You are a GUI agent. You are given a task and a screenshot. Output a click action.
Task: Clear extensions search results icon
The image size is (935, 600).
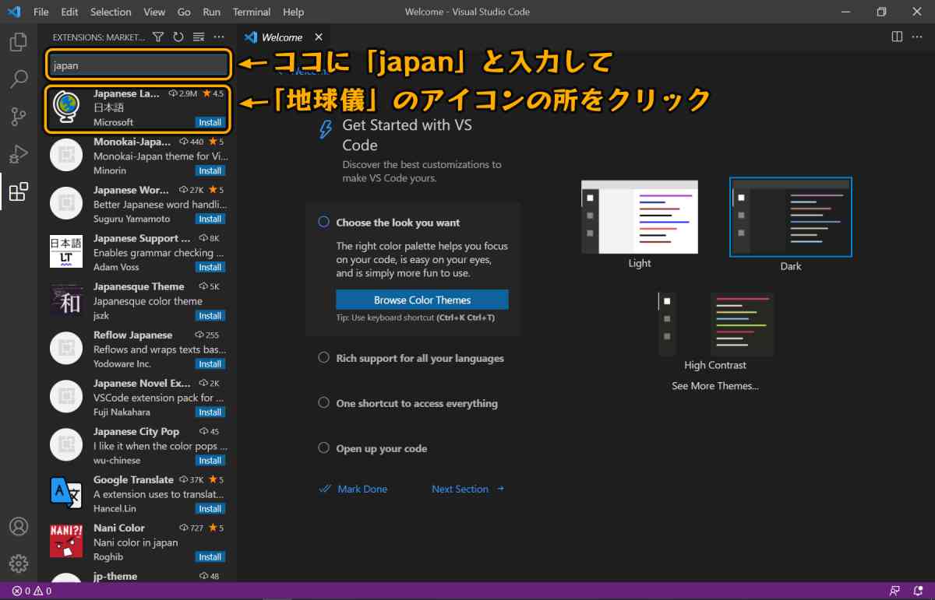click(x=199, y=37)
